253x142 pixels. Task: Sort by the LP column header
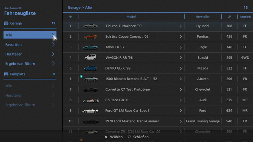click(229, 17)
